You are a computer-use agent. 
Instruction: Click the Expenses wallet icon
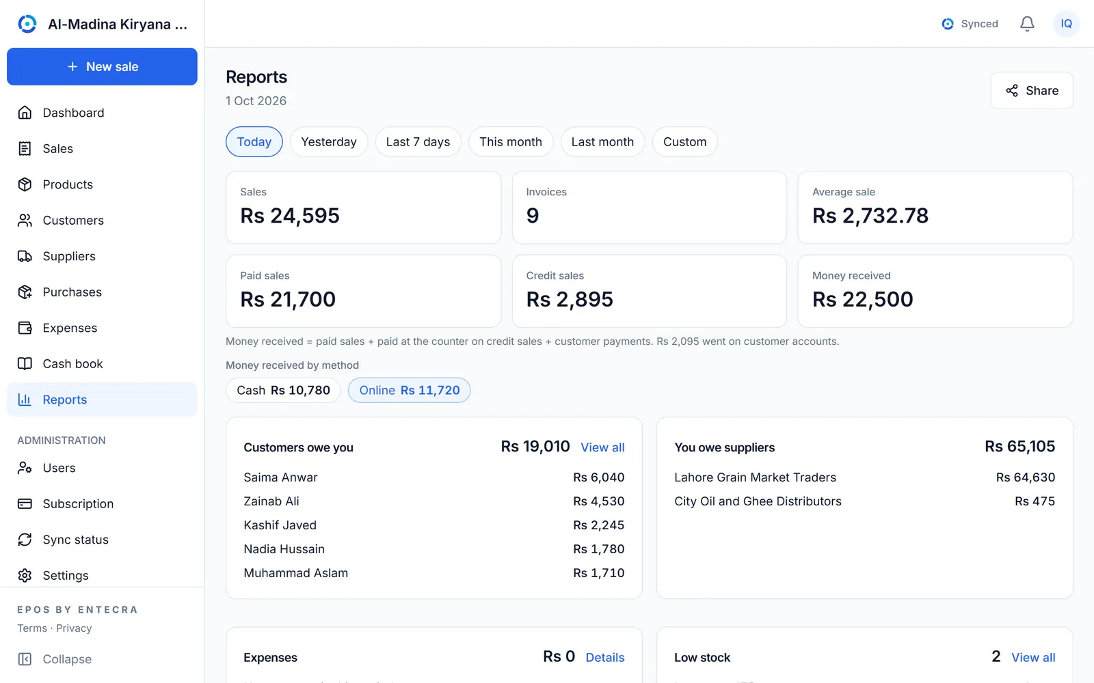pyautogui.click(x=25, y=328)
